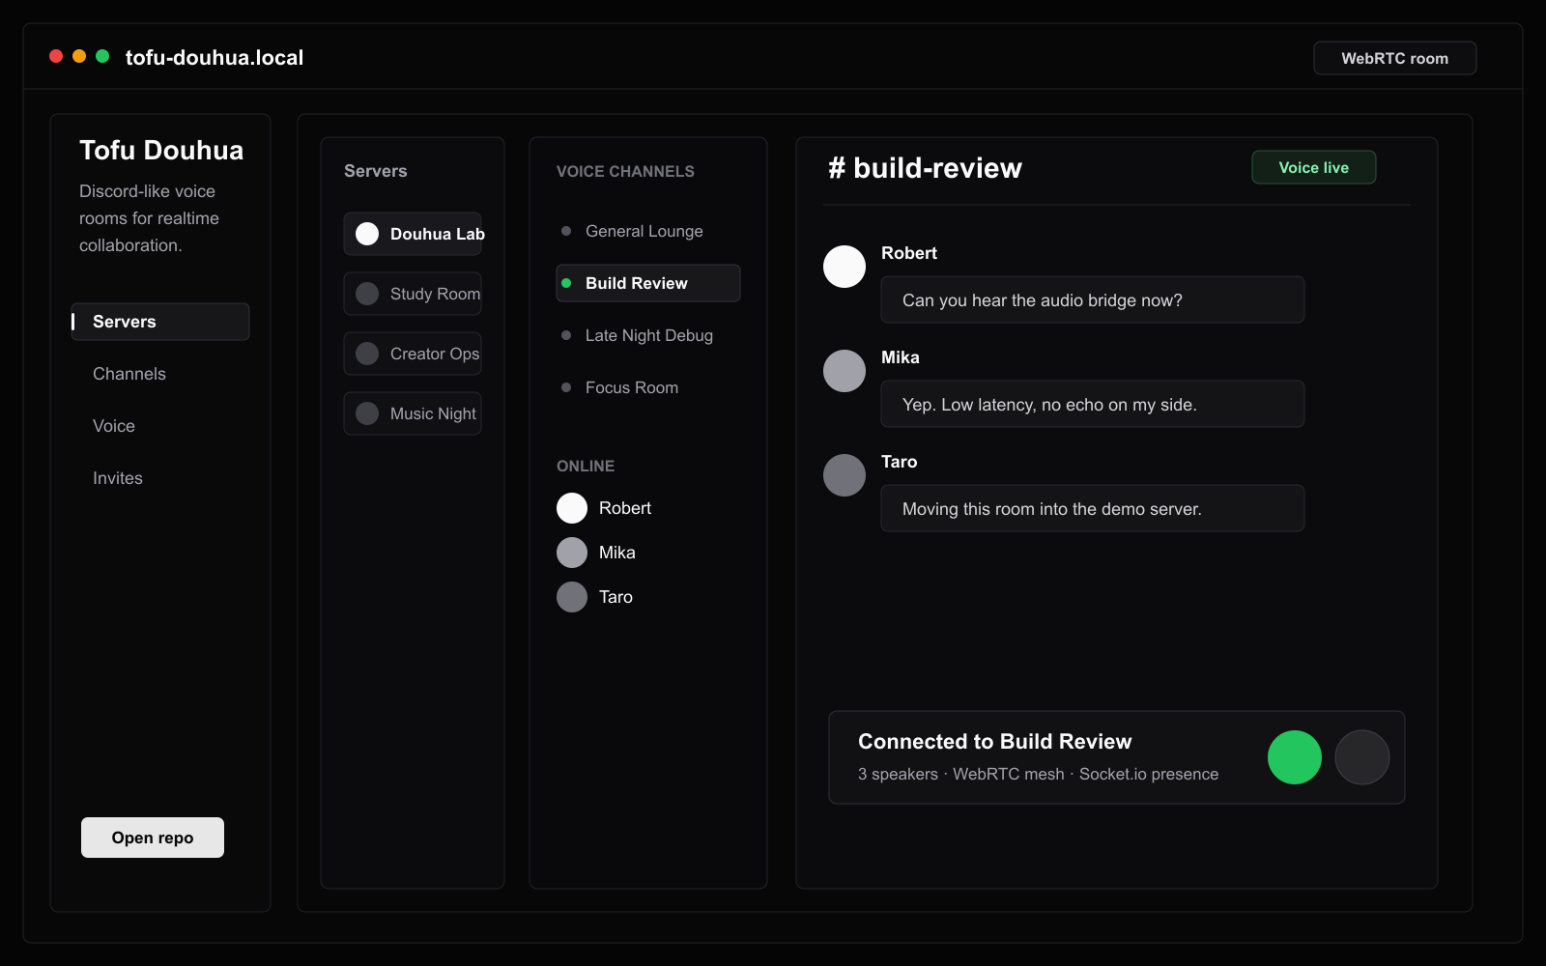Click the red window close dot
Screen dimensions: 1546x966
click(56, 56)
